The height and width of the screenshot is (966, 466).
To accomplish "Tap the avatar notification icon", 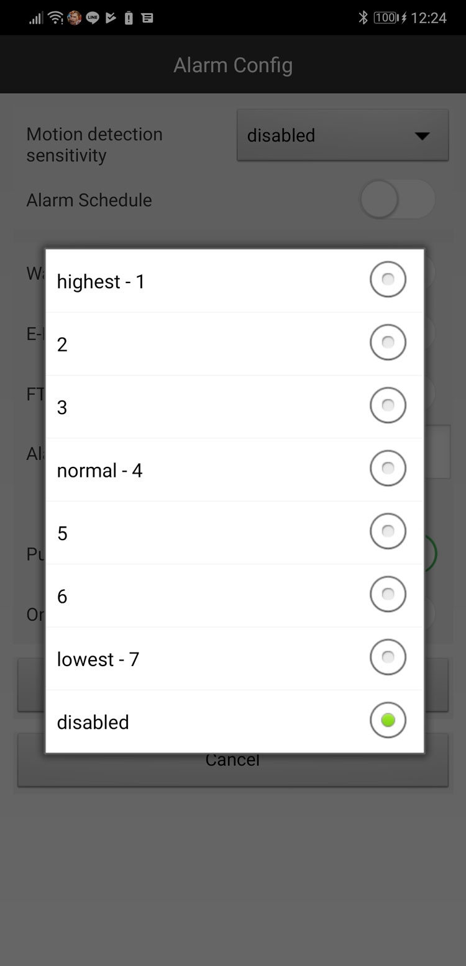I will (x=75, y=18).
